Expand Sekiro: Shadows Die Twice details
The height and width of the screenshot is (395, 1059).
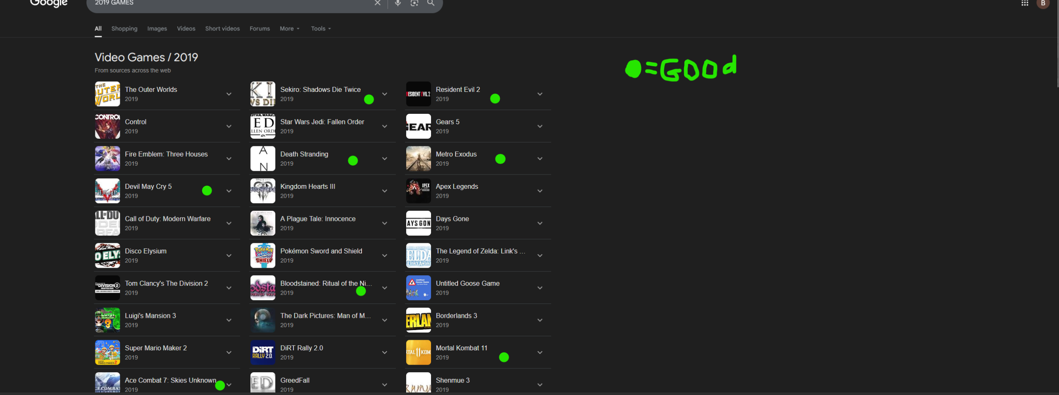tap(385, 94)
